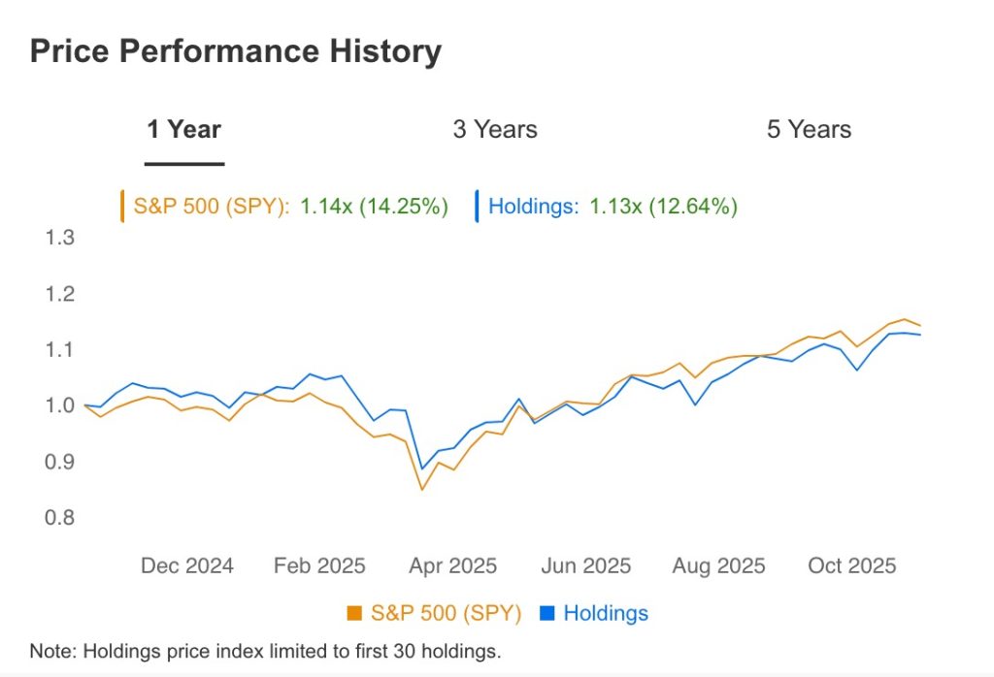Select the 1 Year tab
Image resolution: width=994 pixels, height=677 pixels.
coord(183,128)
